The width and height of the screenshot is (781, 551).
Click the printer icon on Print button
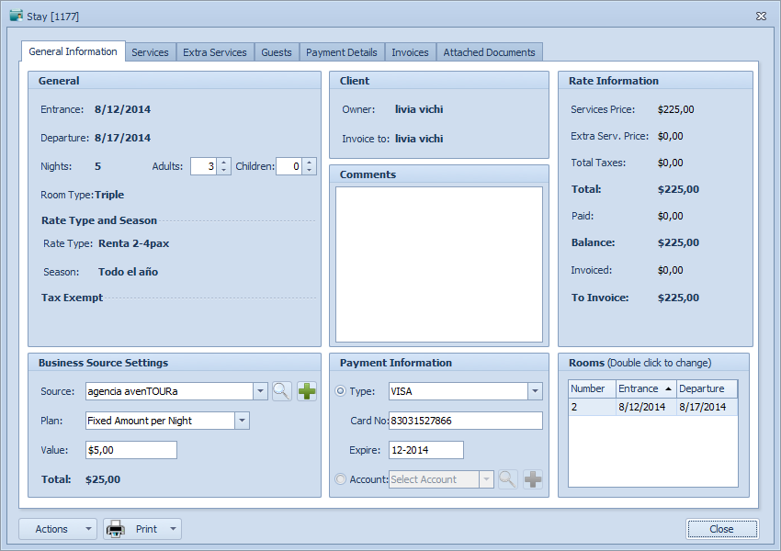[116, 529]
